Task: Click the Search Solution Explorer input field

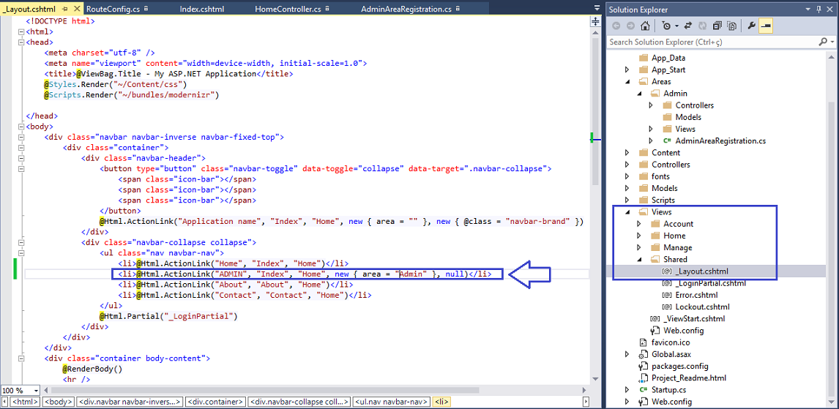Action: point(712,42)
